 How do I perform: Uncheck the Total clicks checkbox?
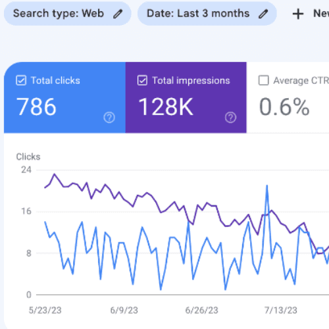(x=21, y=80)
